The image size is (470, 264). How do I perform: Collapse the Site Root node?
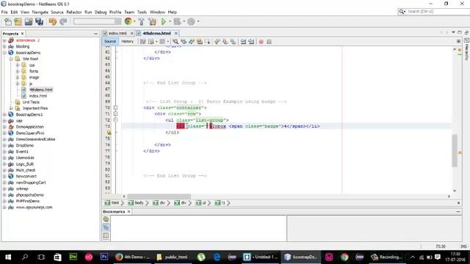[x=11, y=59]
